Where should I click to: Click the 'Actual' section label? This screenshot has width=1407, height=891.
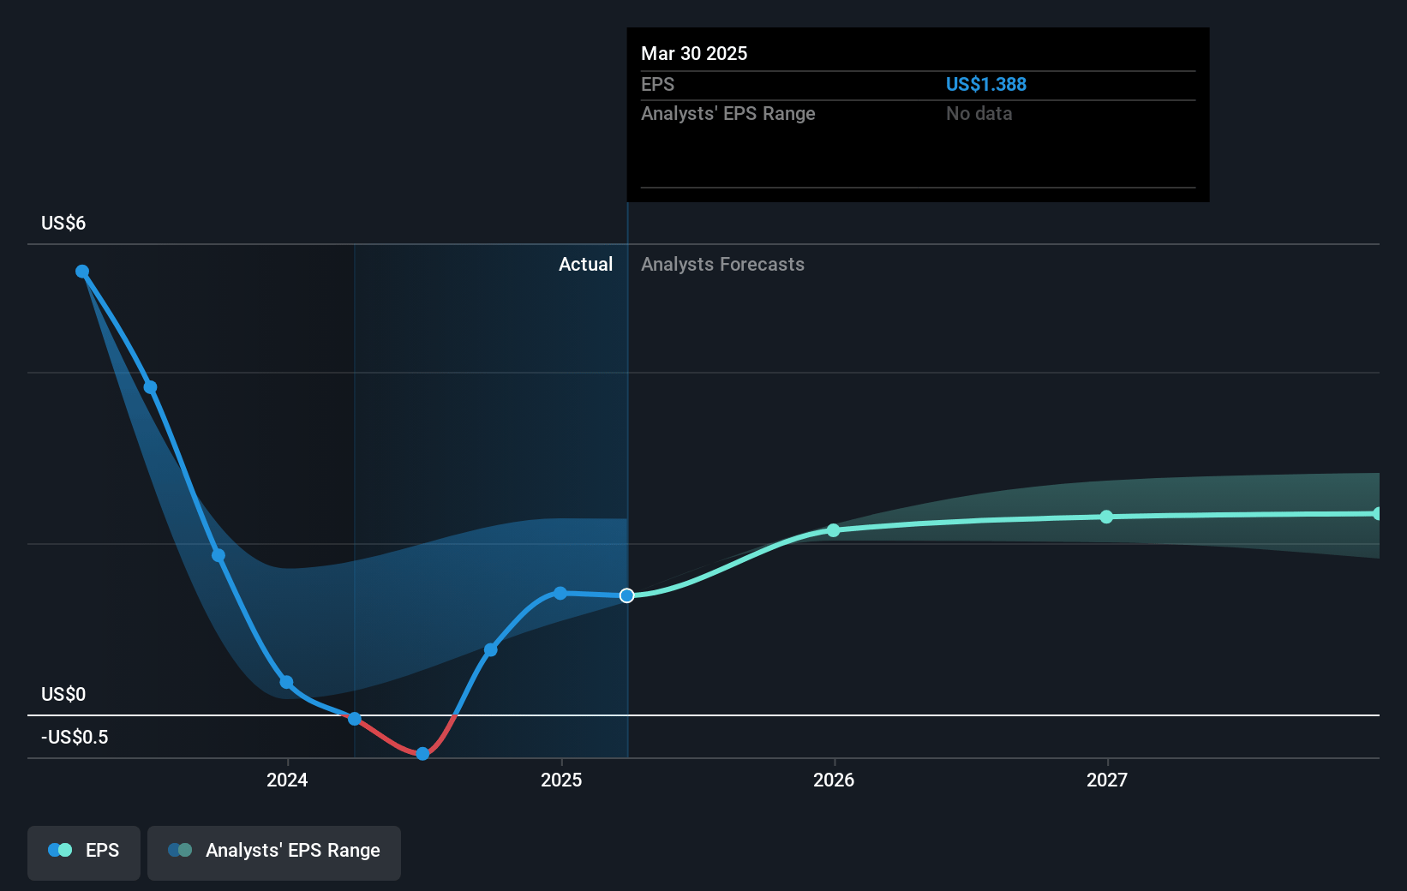click(586, 265)
